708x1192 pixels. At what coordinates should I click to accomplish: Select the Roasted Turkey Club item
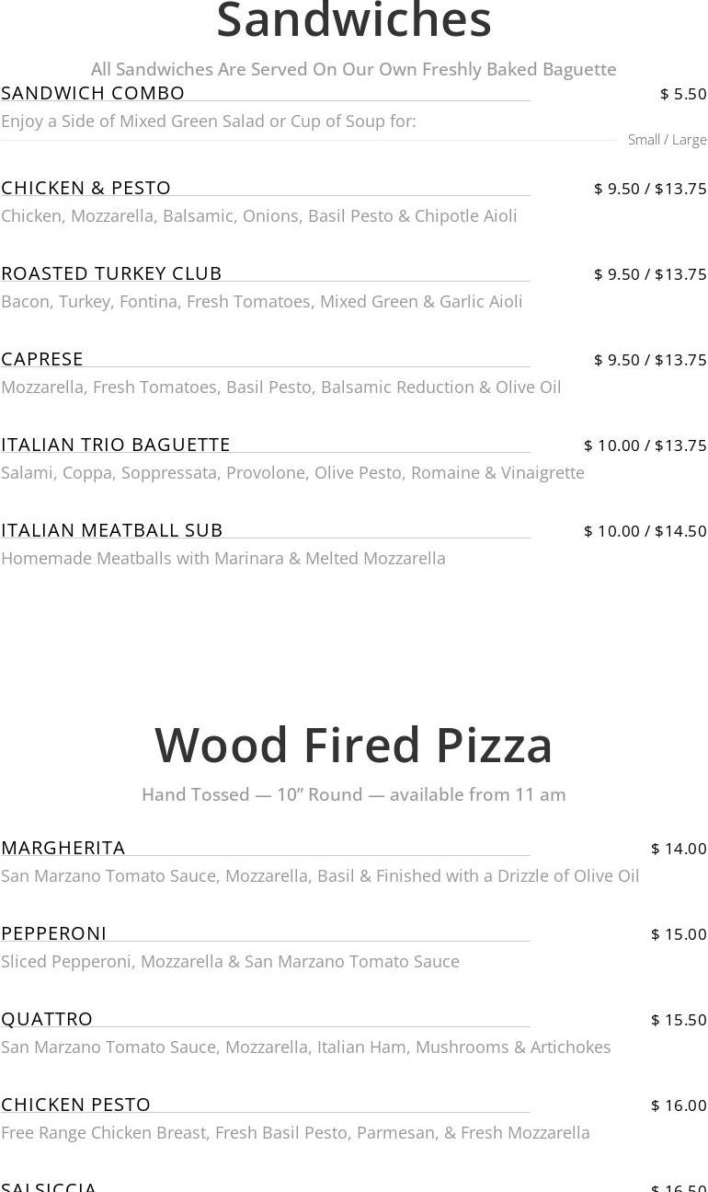(x=111, y=273)
